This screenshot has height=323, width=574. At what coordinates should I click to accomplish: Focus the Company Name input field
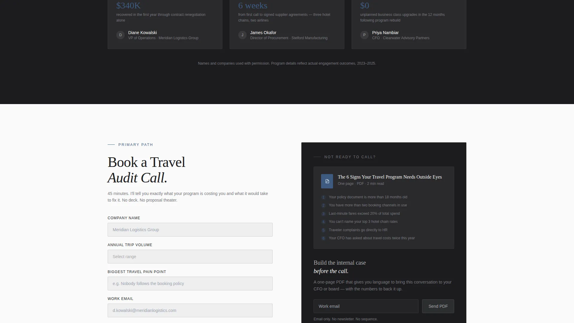tap(190, 230)
